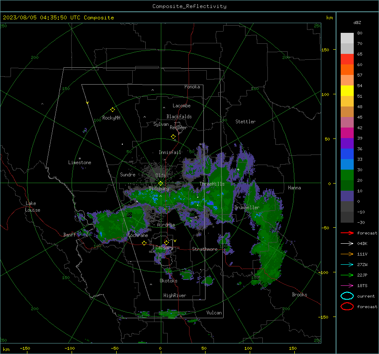Image resolution: width=379 pixels, height=354 pixels.
Task: Click the orange 111V arrow icon
Action: point(347,254)
